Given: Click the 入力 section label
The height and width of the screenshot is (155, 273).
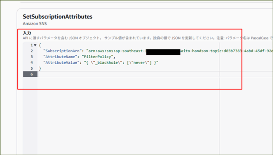Looking at the screenshot, I should tap(27, 33).
